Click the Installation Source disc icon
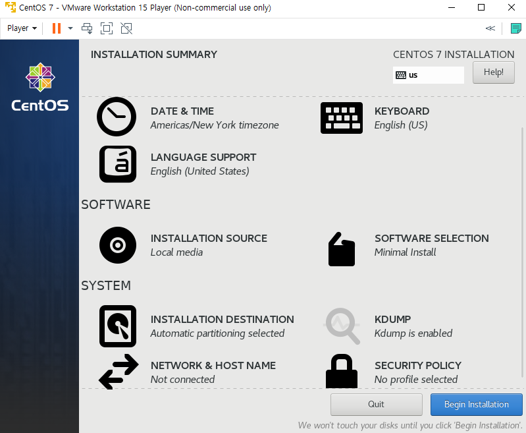The width and height of the screenshot is (526, 433). coord(118,245)
